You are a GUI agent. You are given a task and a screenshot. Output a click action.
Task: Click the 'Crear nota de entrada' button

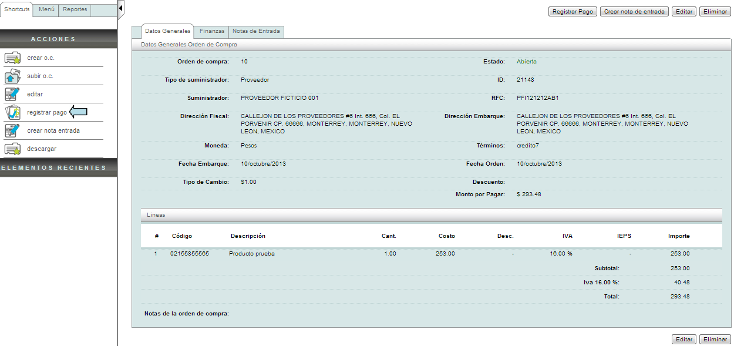click(634, 12)
